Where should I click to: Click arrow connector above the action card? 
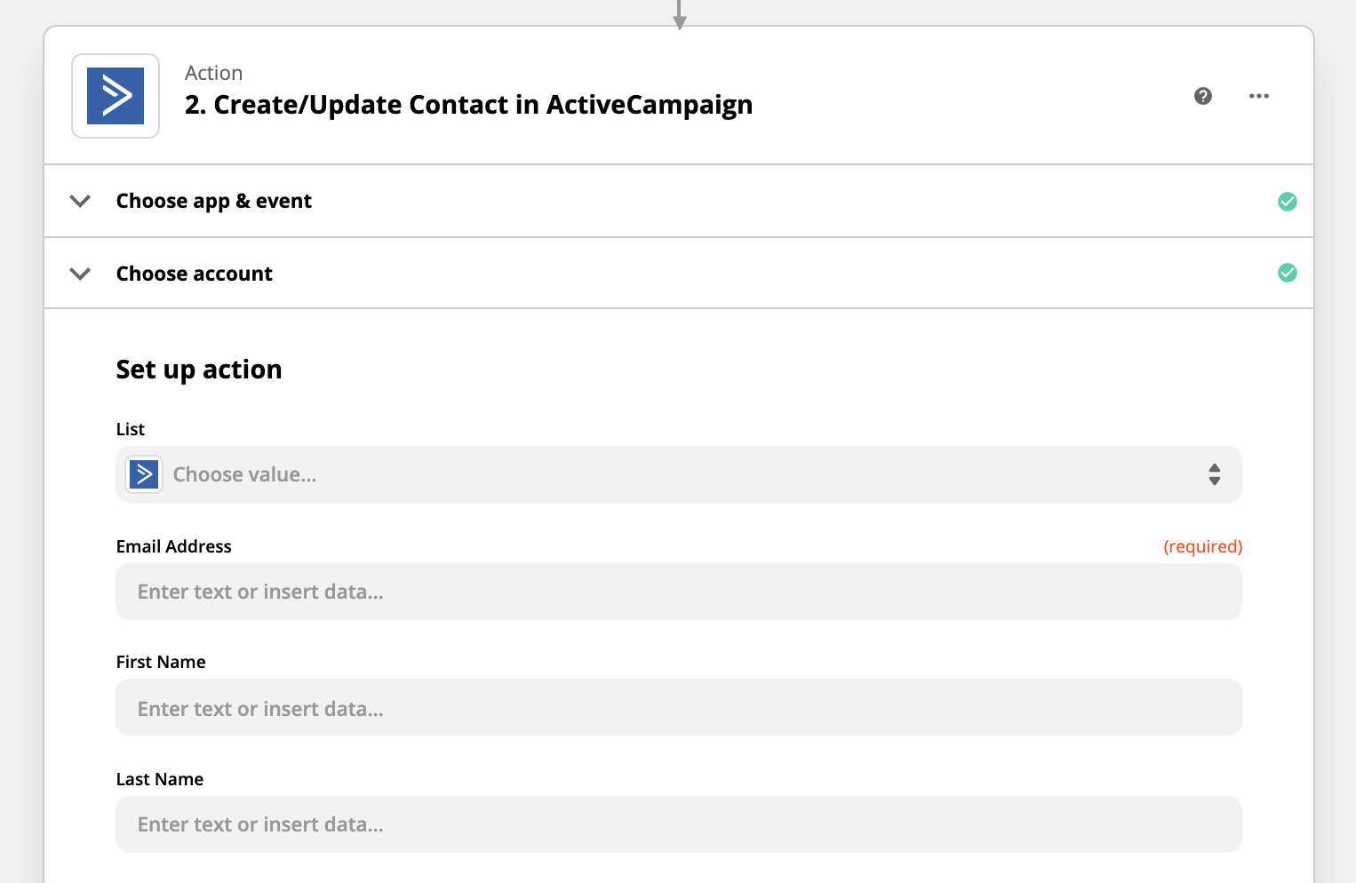pyautogui.click(x=679, y=14)
